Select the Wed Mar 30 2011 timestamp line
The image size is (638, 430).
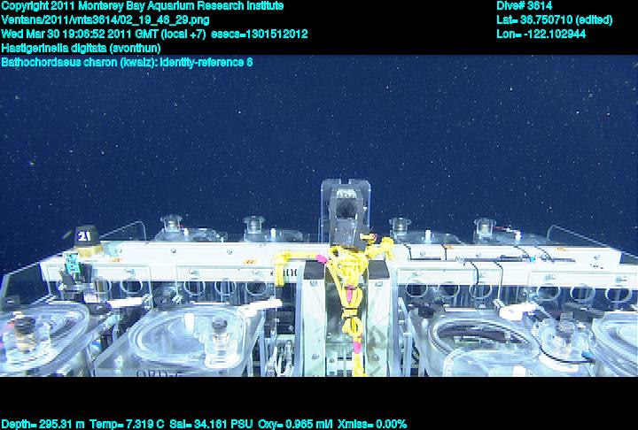coord(155,35)
